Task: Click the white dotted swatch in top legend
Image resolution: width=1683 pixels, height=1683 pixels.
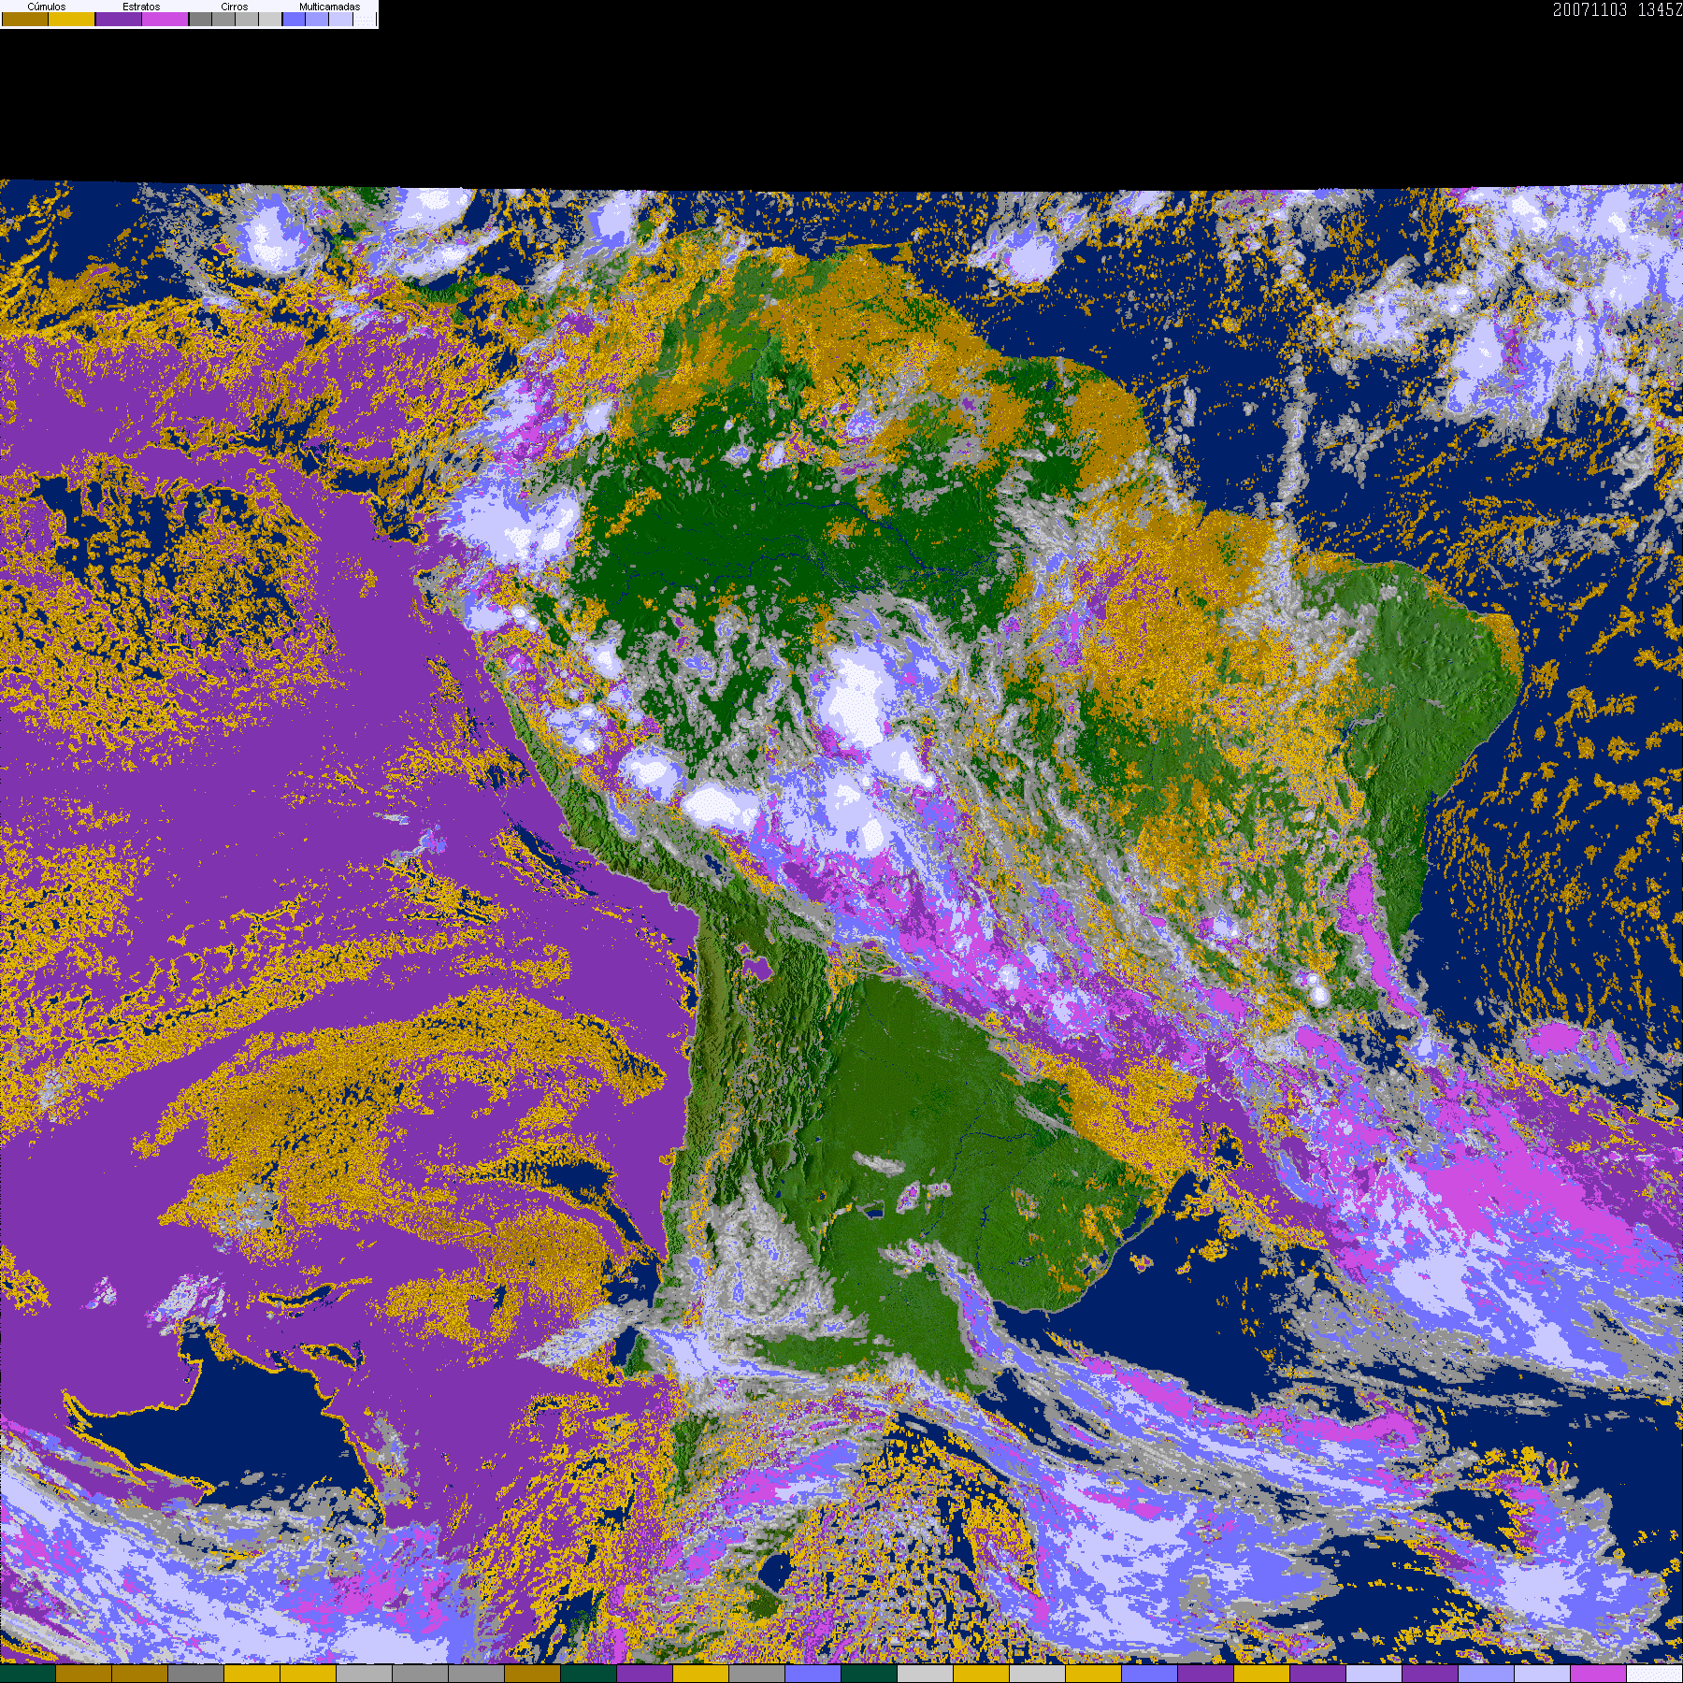Action: coord(365,20)
